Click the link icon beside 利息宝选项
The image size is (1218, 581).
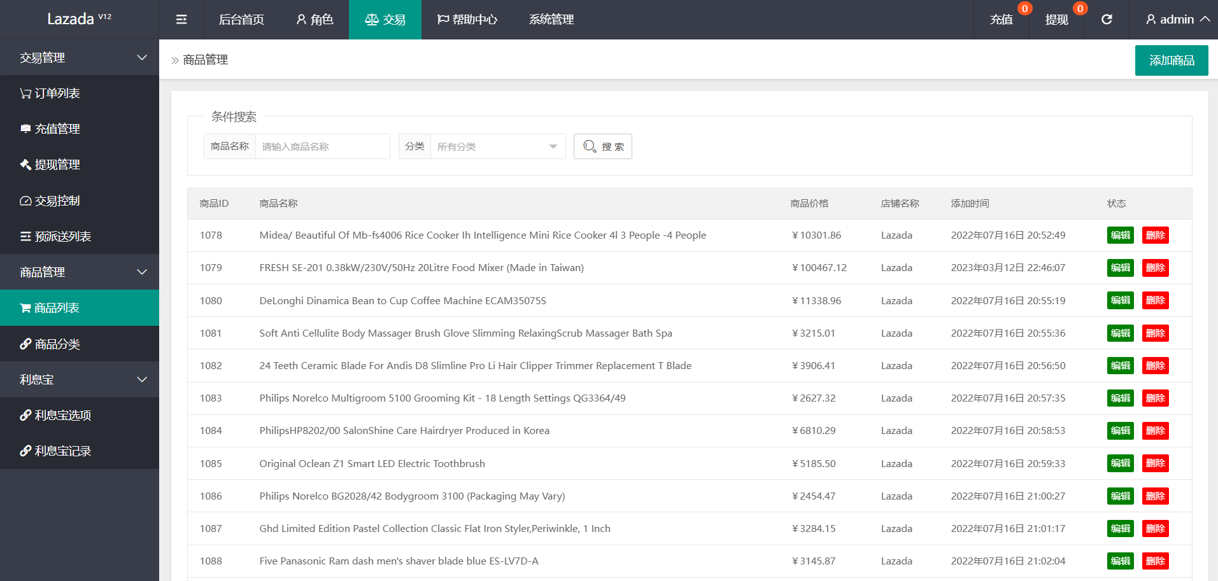[25, 416]
